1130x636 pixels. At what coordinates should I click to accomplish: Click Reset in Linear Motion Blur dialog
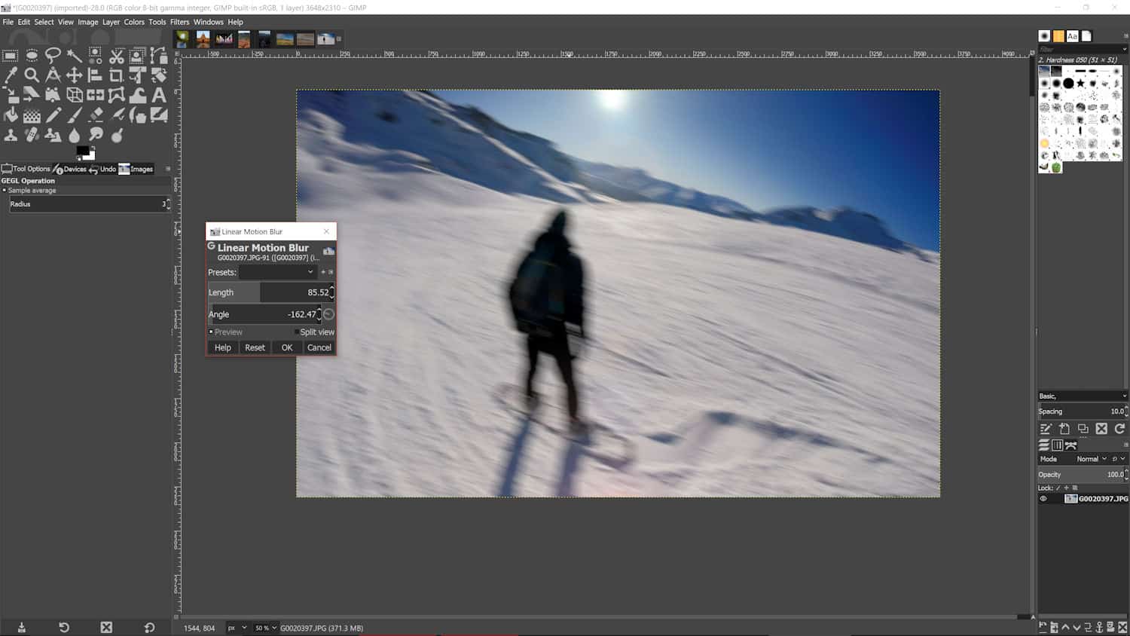click(255, 347)
